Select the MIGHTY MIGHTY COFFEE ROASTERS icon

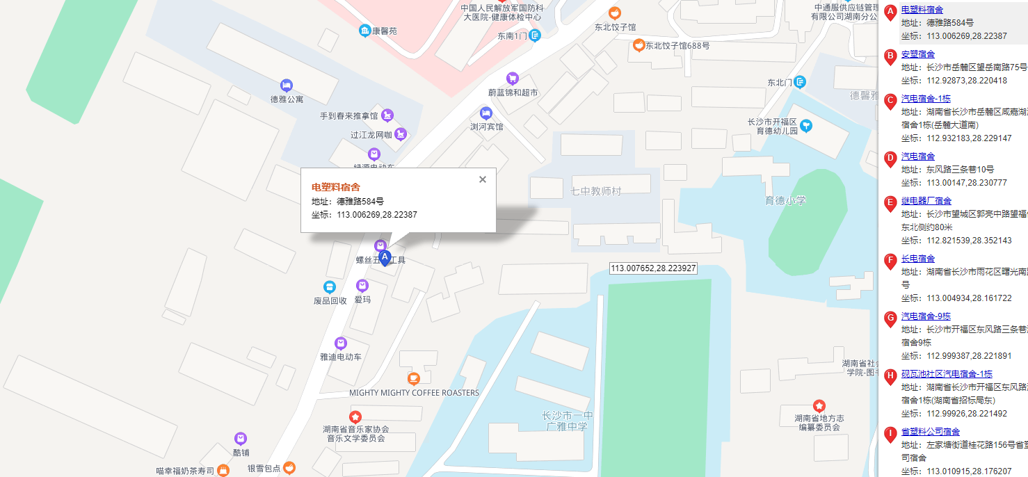[x=414, y=378]
